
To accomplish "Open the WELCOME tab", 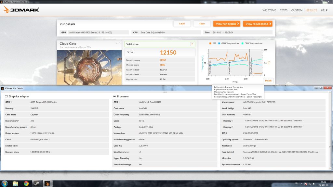I will tap(269, 10).
